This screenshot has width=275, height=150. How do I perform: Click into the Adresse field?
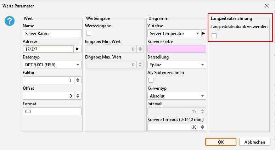[x=48, y=49]
